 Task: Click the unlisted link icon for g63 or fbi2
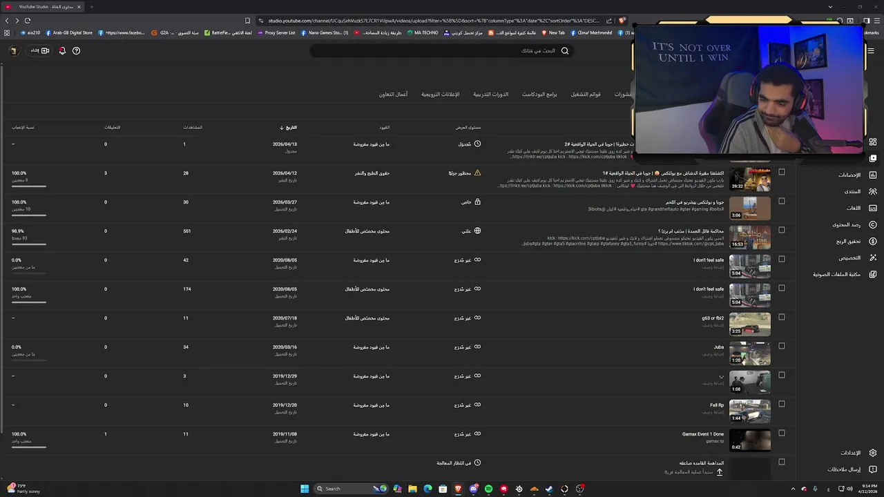(477, 318)
